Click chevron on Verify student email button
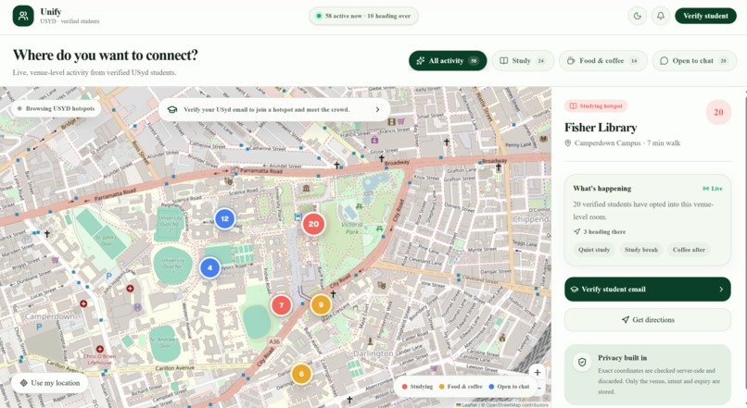Viewport: 747px width, 408px height. point(721,290)
